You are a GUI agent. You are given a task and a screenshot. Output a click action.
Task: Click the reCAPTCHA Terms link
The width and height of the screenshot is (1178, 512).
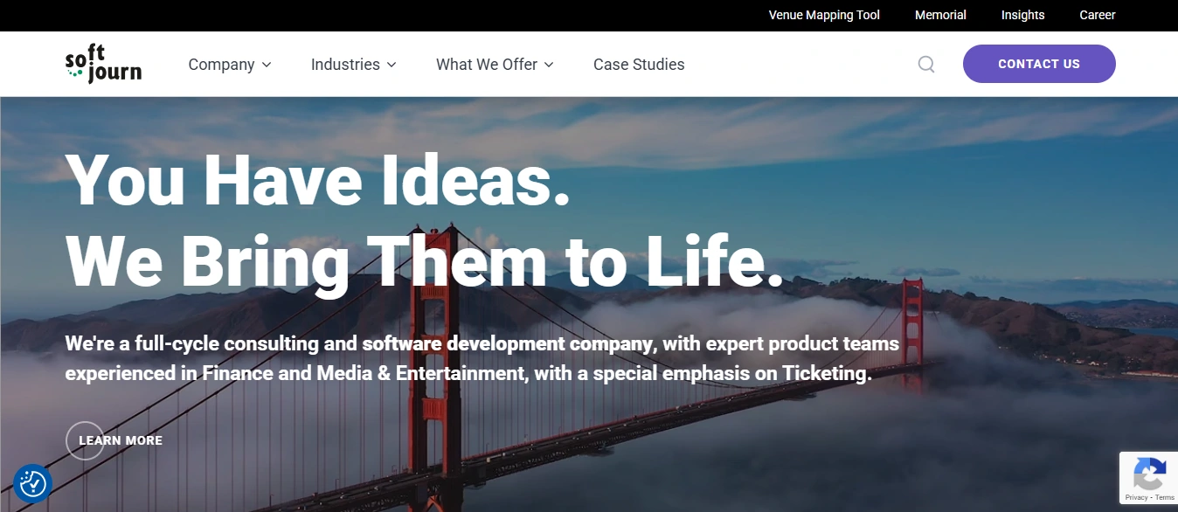(x=1165, y=497)
